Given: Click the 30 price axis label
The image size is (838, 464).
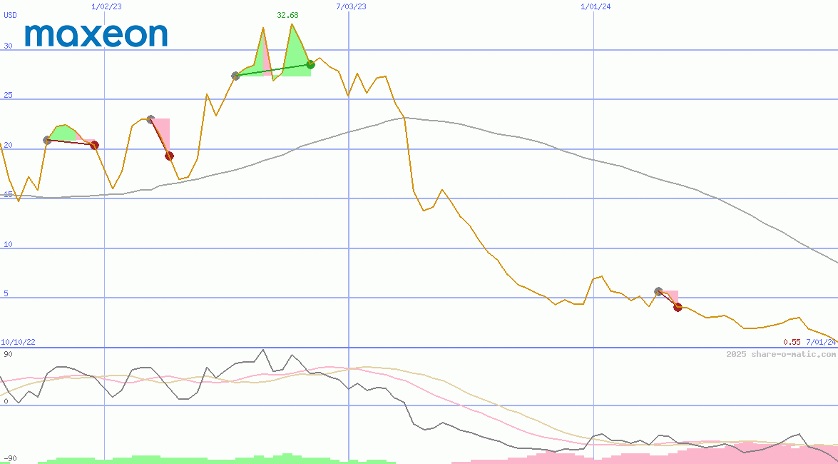Looking at the screenshot, I should pyautogui.click(x=8, y=46).
